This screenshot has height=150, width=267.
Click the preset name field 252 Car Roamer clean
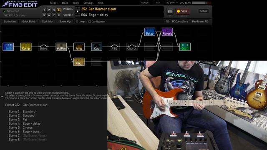point(122,9)
